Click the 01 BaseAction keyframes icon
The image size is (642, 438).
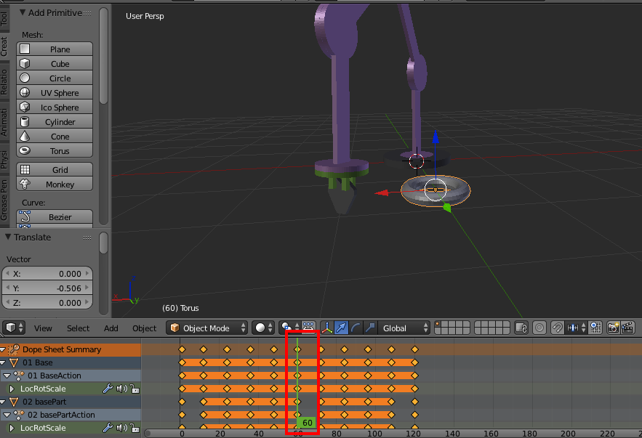pos(19,376)
